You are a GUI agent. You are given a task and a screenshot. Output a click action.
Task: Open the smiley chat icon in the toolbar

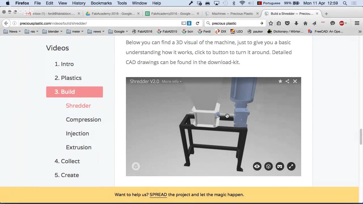[x=333, y=23]
